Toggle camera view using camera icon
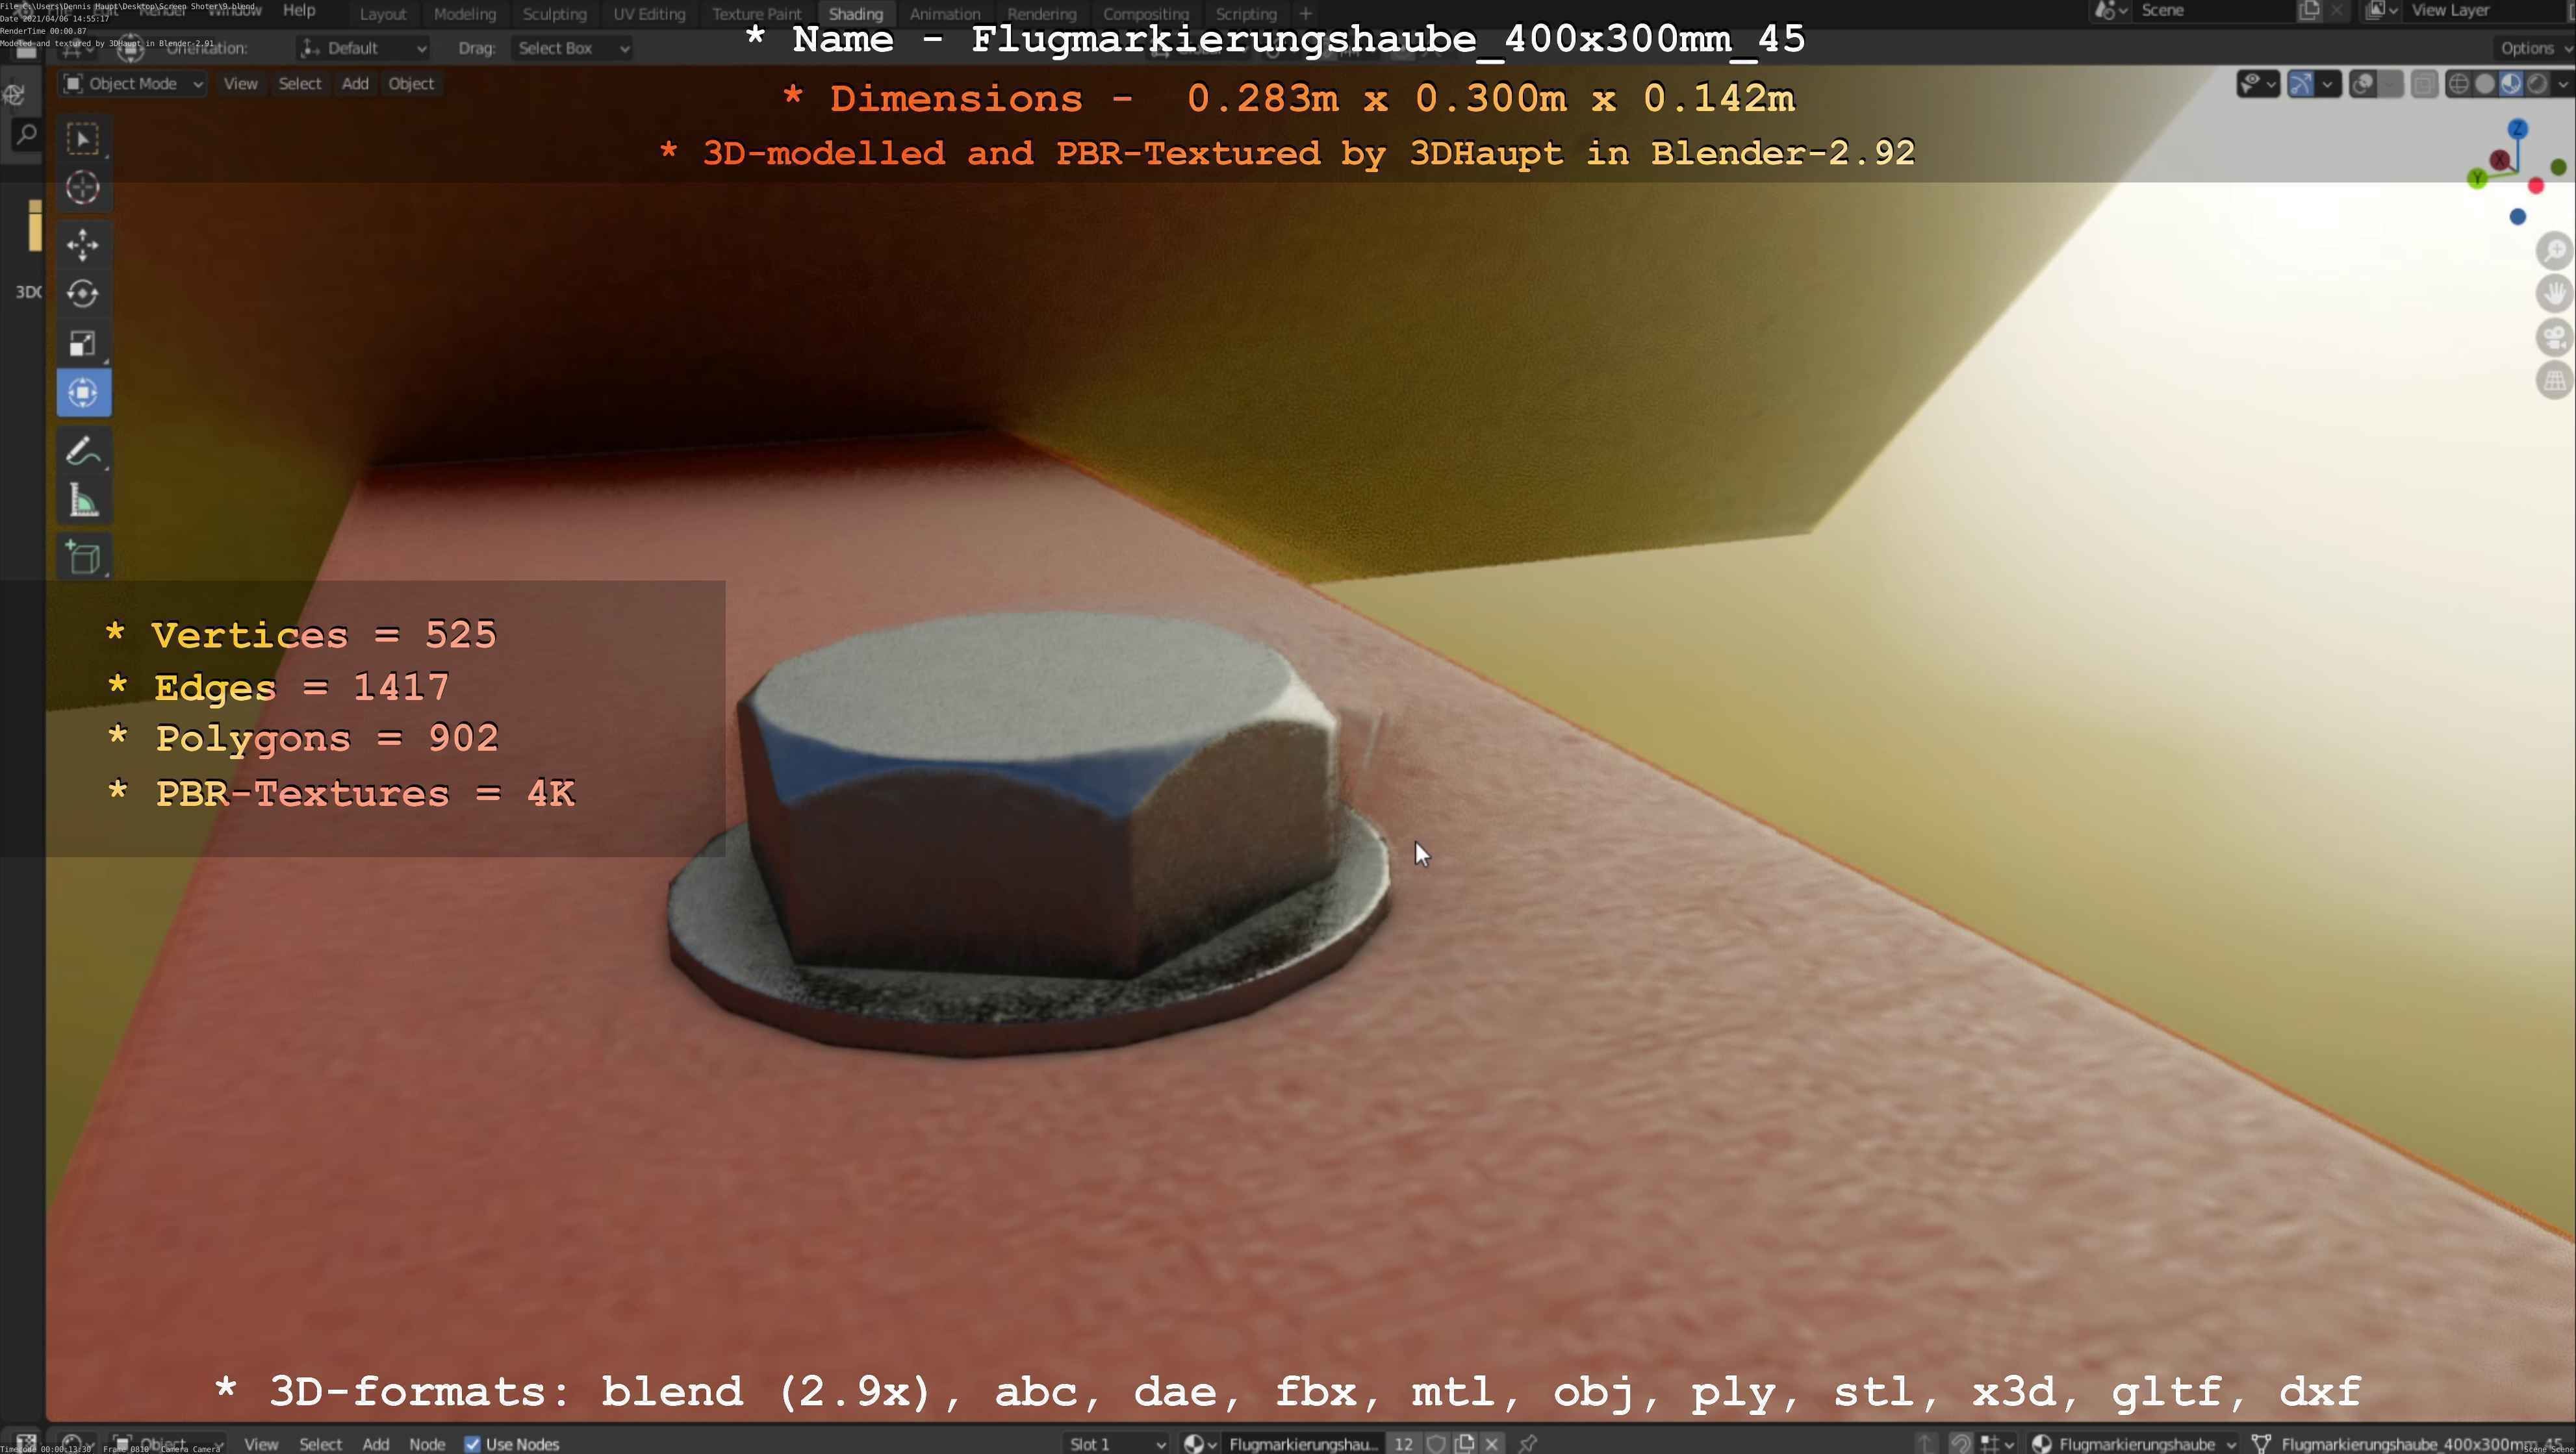The height and width of the screenshot is (1454, 2576). pos(2554,337)
